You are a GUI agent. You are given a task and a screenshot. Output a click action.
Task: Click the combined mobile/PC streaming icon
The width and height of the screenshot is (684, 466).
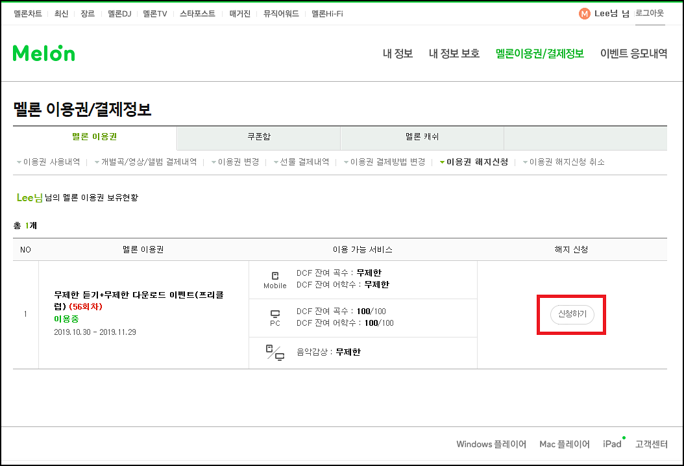click(x=275, y=352)
